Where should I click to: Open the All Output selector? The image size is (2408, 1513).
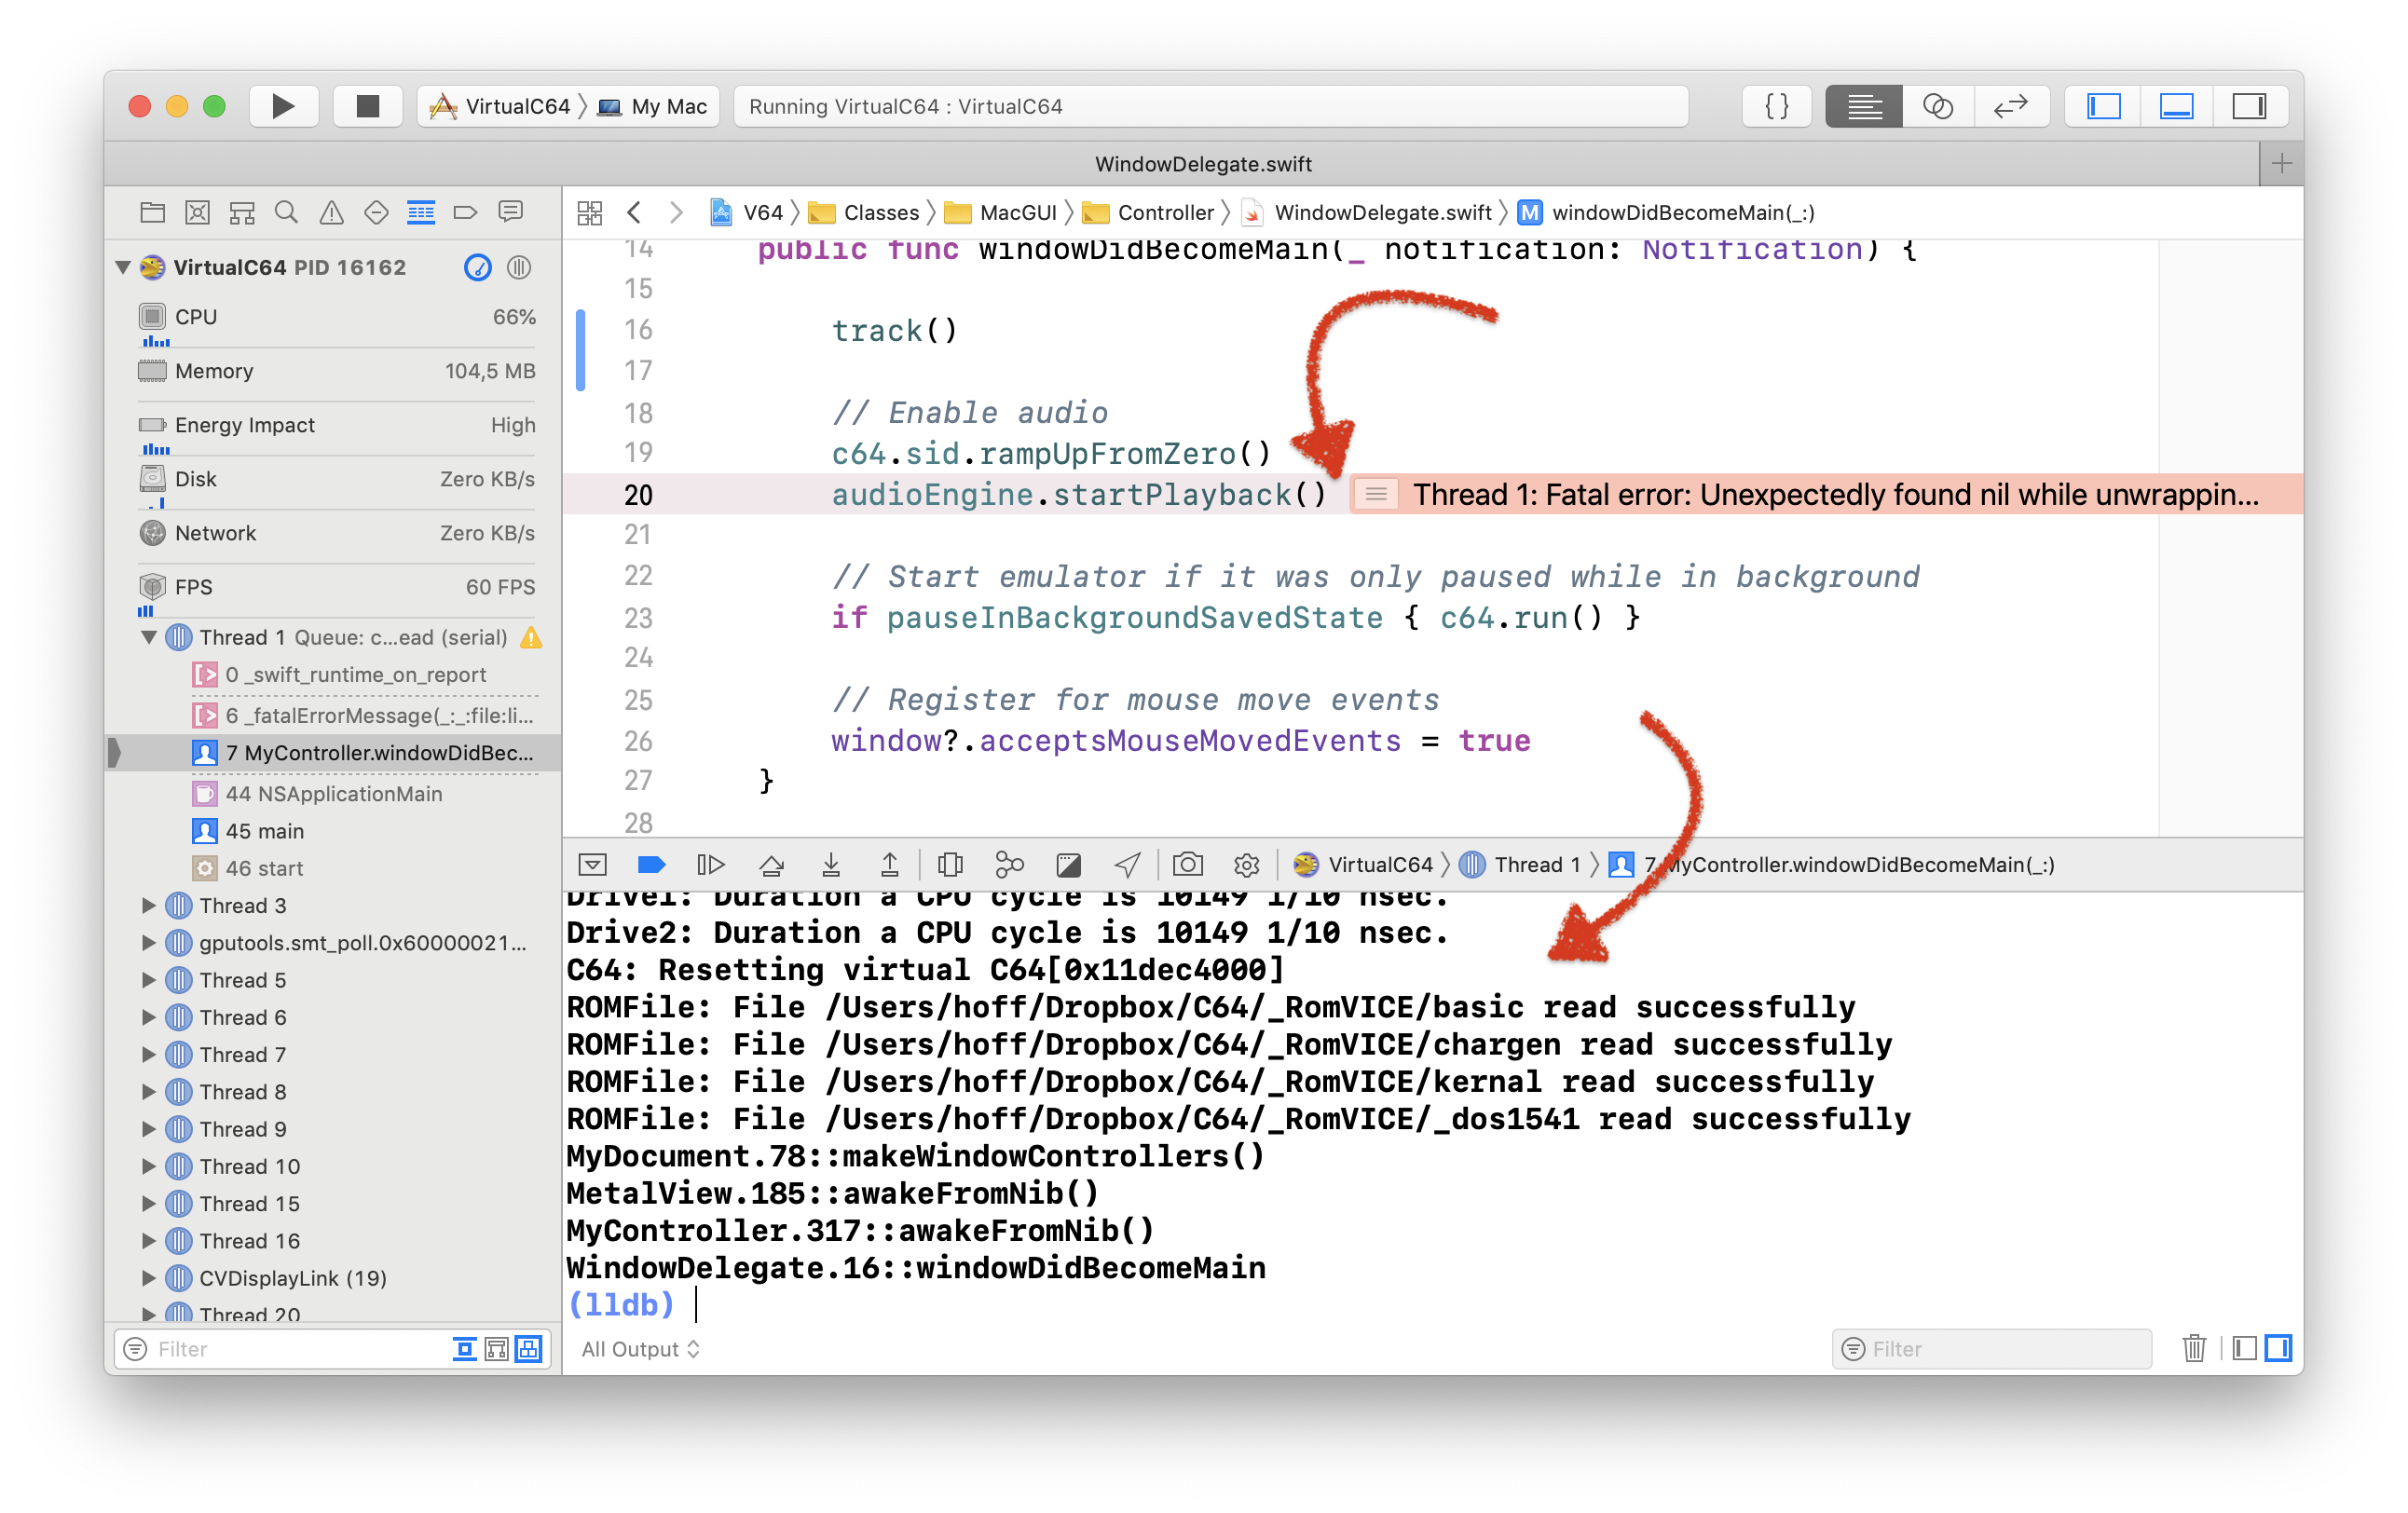(640, 1349)
